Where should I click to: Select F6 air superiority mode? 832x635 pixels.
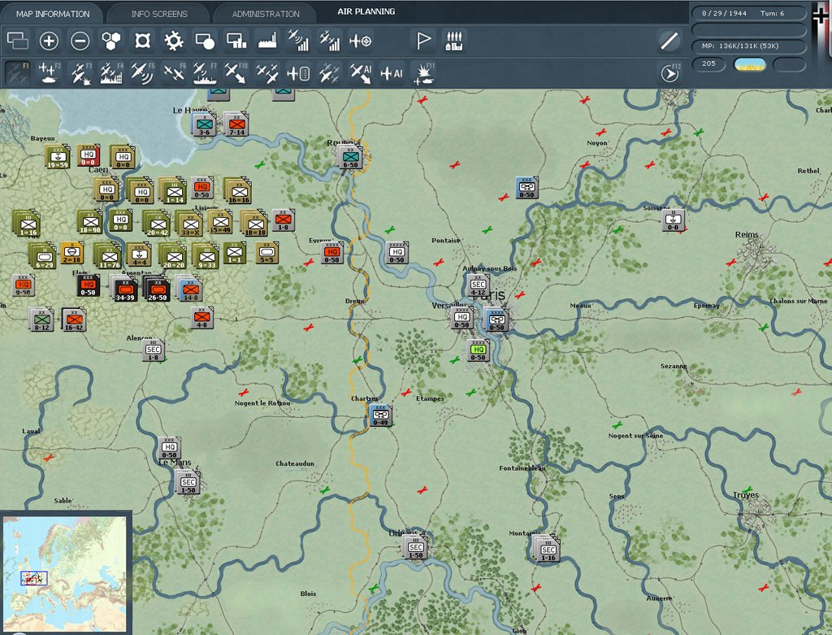(x=174, y=73)
